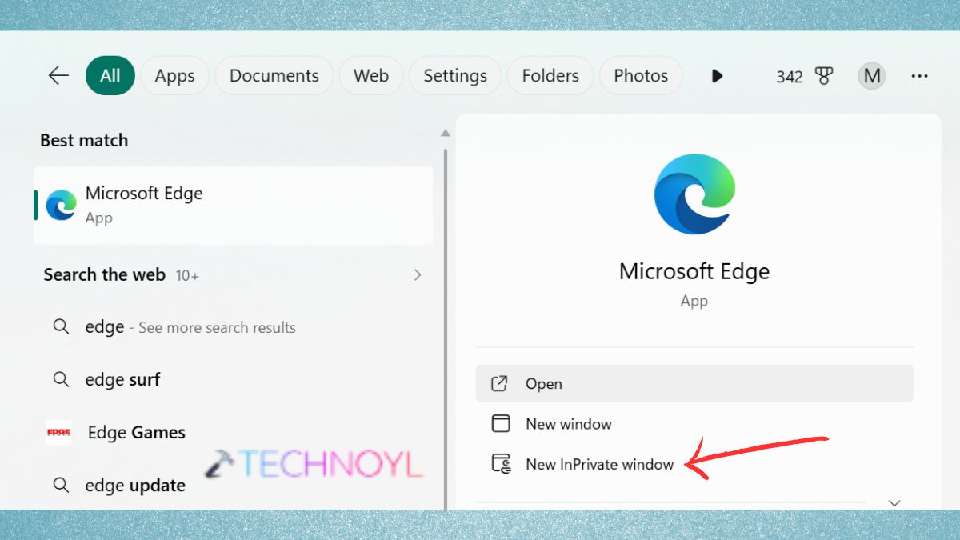Open Microsoft Edge via the Open action
This screenshot has height=540, width=960.
coord(694,384)
